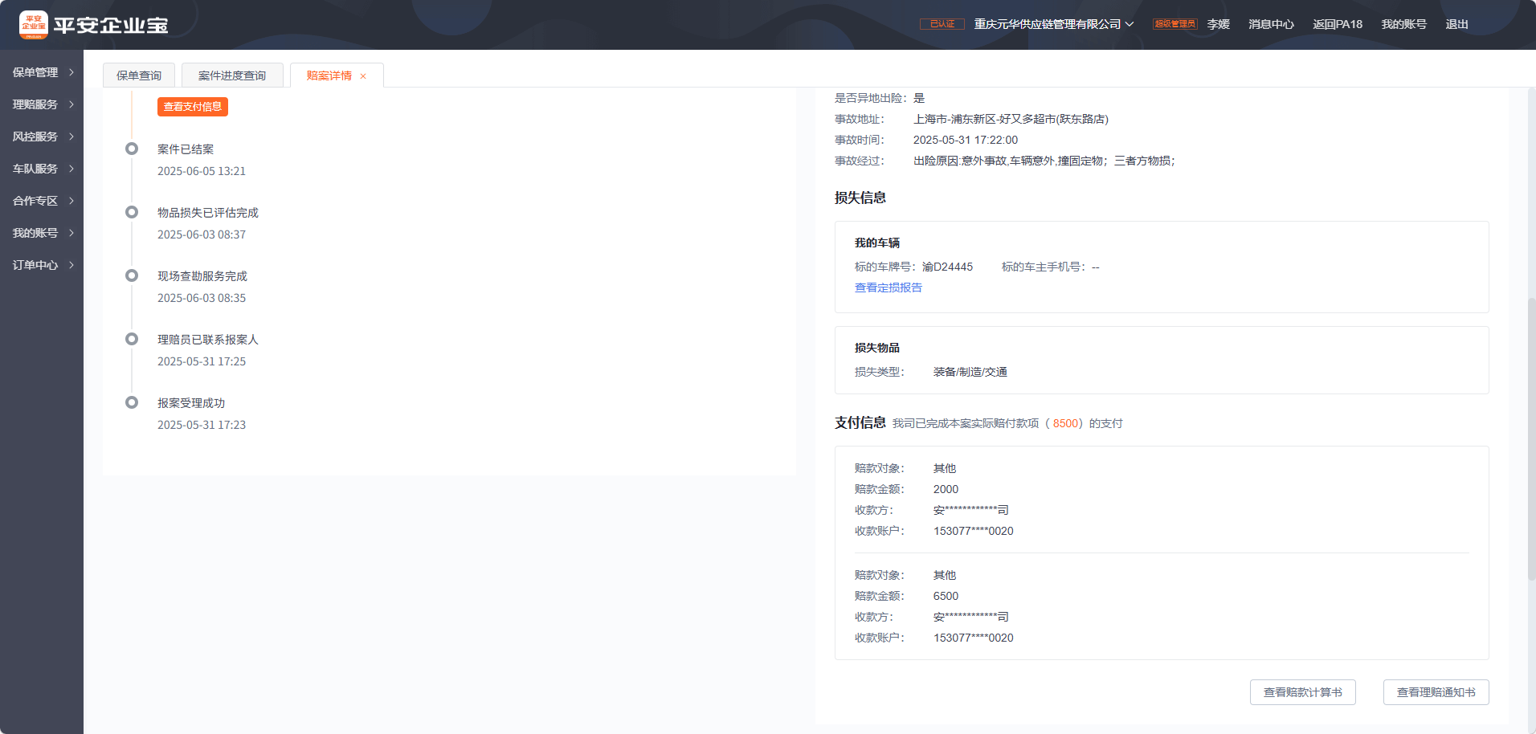The width and height of the screenshot is (1536, 734).
Task: Click the 案件已结案 timeline marker
Action: [x=132, y=149]
